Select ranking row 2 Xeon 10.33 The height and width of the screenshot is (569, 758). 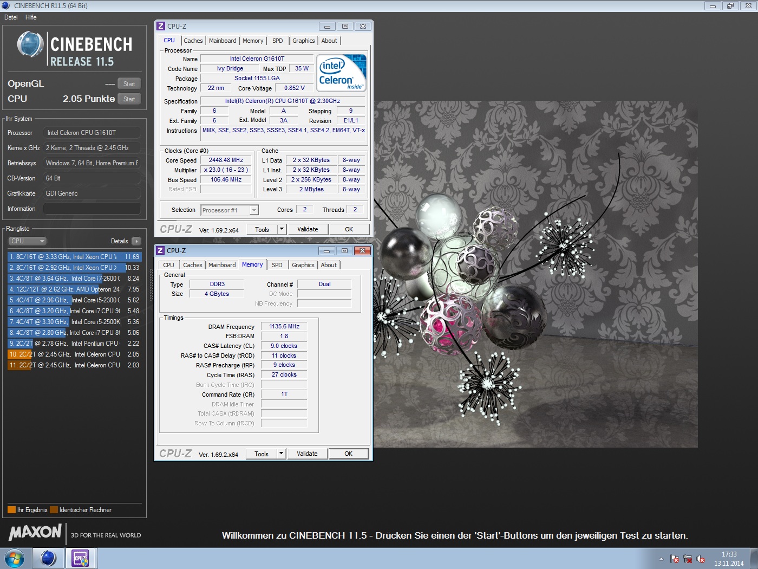click(74, 268)
